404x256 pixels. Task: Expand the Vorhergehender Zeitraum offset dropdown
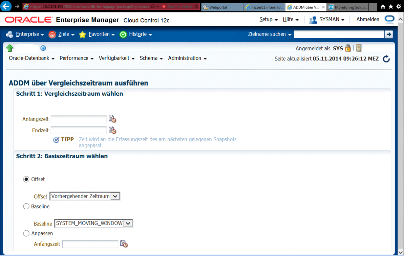[115, 196]
